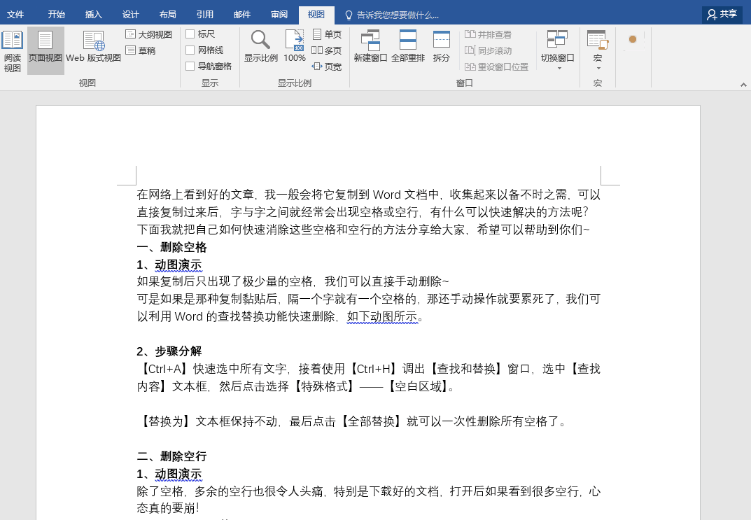Click the Macros icon (宏)
This screenshot has height=520, width=751.
(x=597, y=39)
